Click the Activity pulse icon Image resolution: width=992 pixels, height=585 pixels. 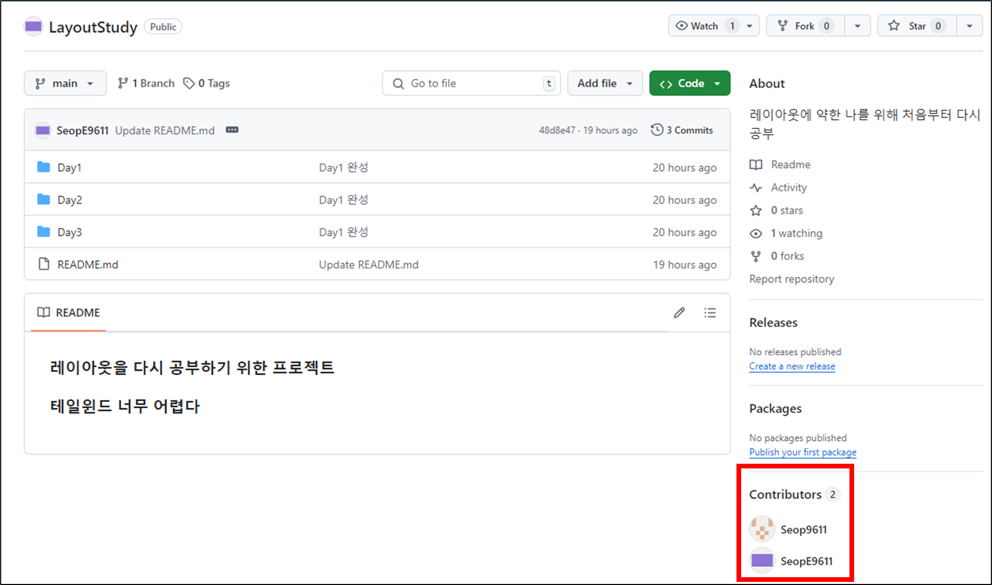[x=756, y=188]
